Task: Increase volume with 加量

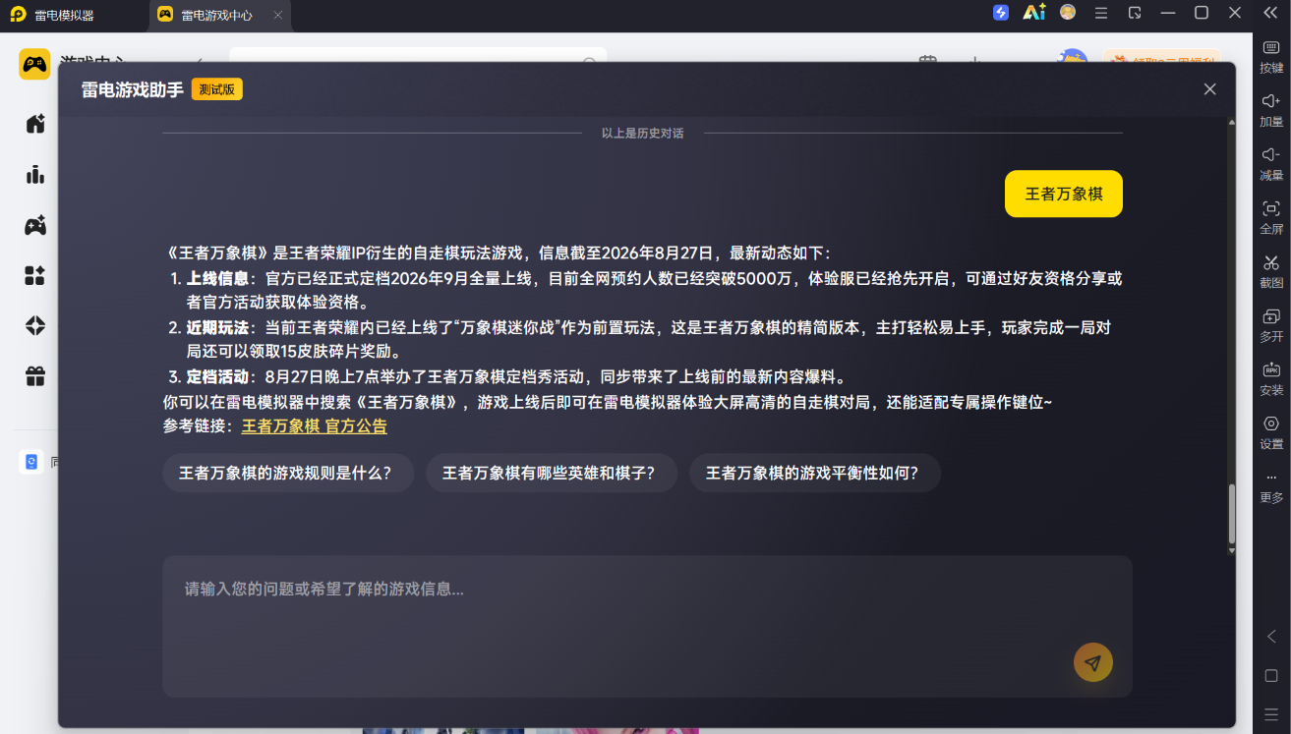Action: (1271, 111)
